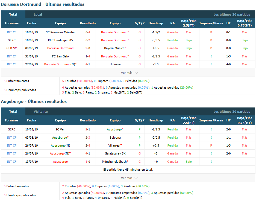This screenshot has height=201, width=259.
Task: Click the 2-6 result in the Villarreal row
Action: point(88,145)
